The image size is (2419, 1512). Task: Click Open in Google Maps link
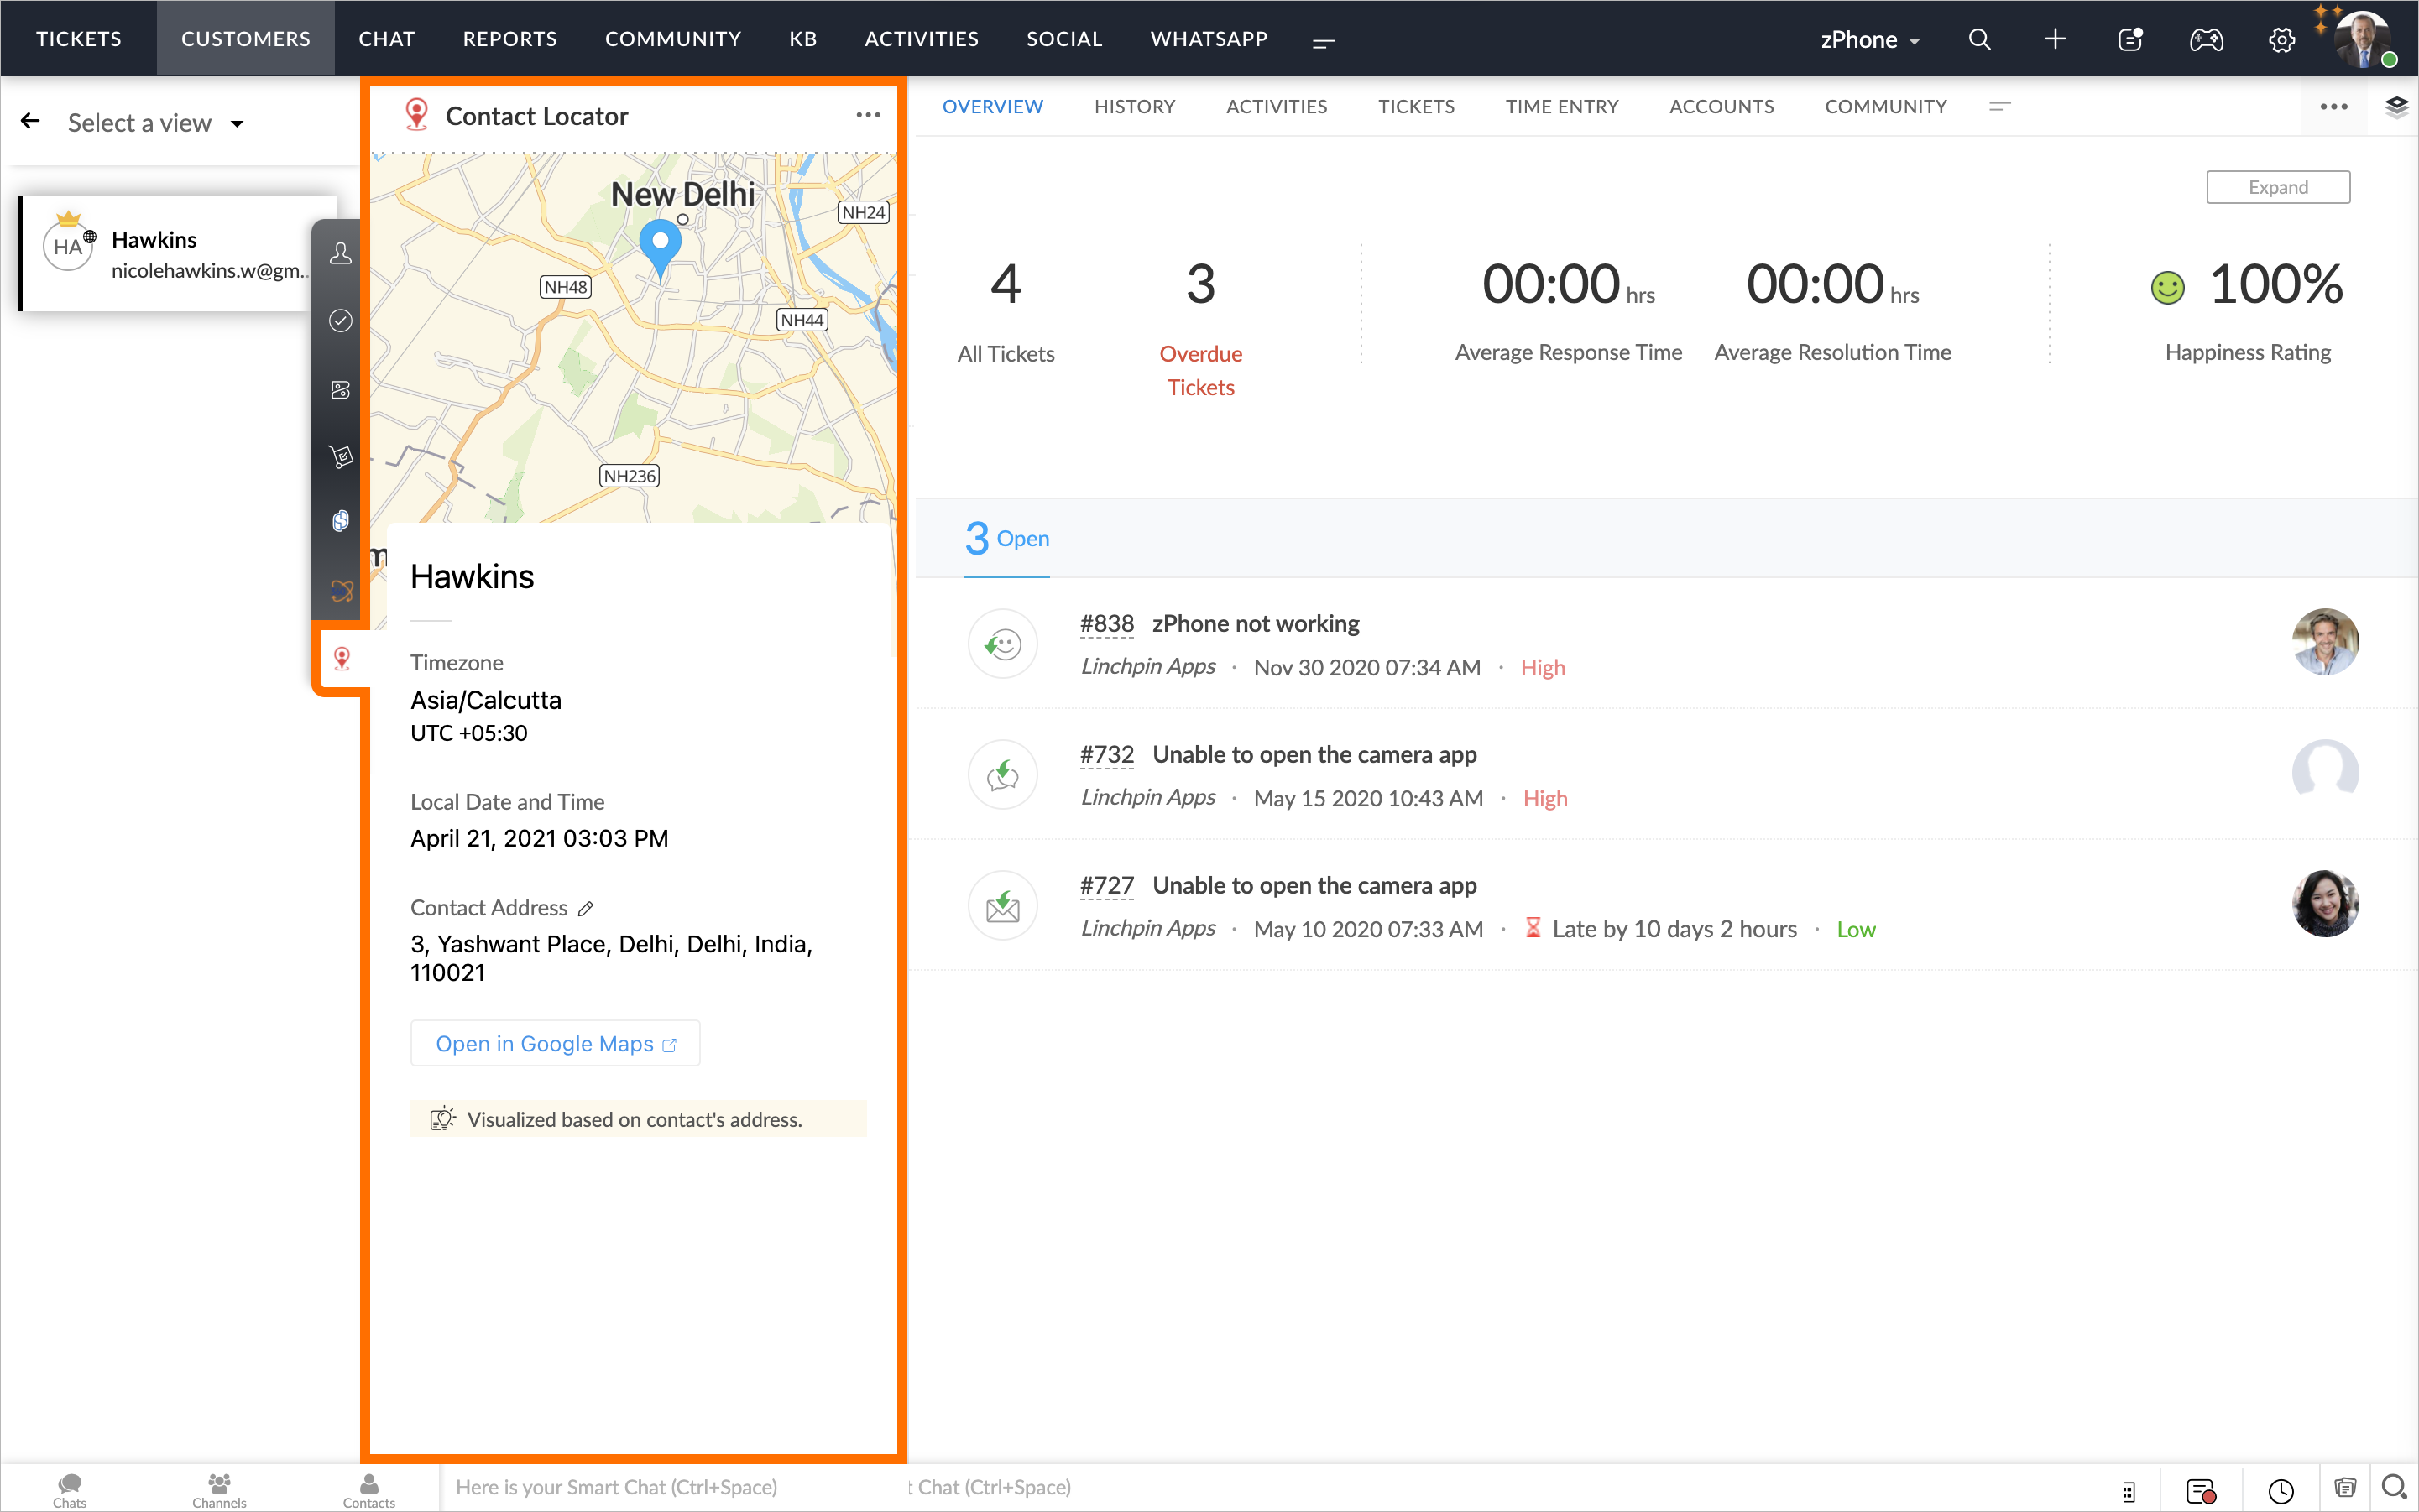tap(556, 1043)
